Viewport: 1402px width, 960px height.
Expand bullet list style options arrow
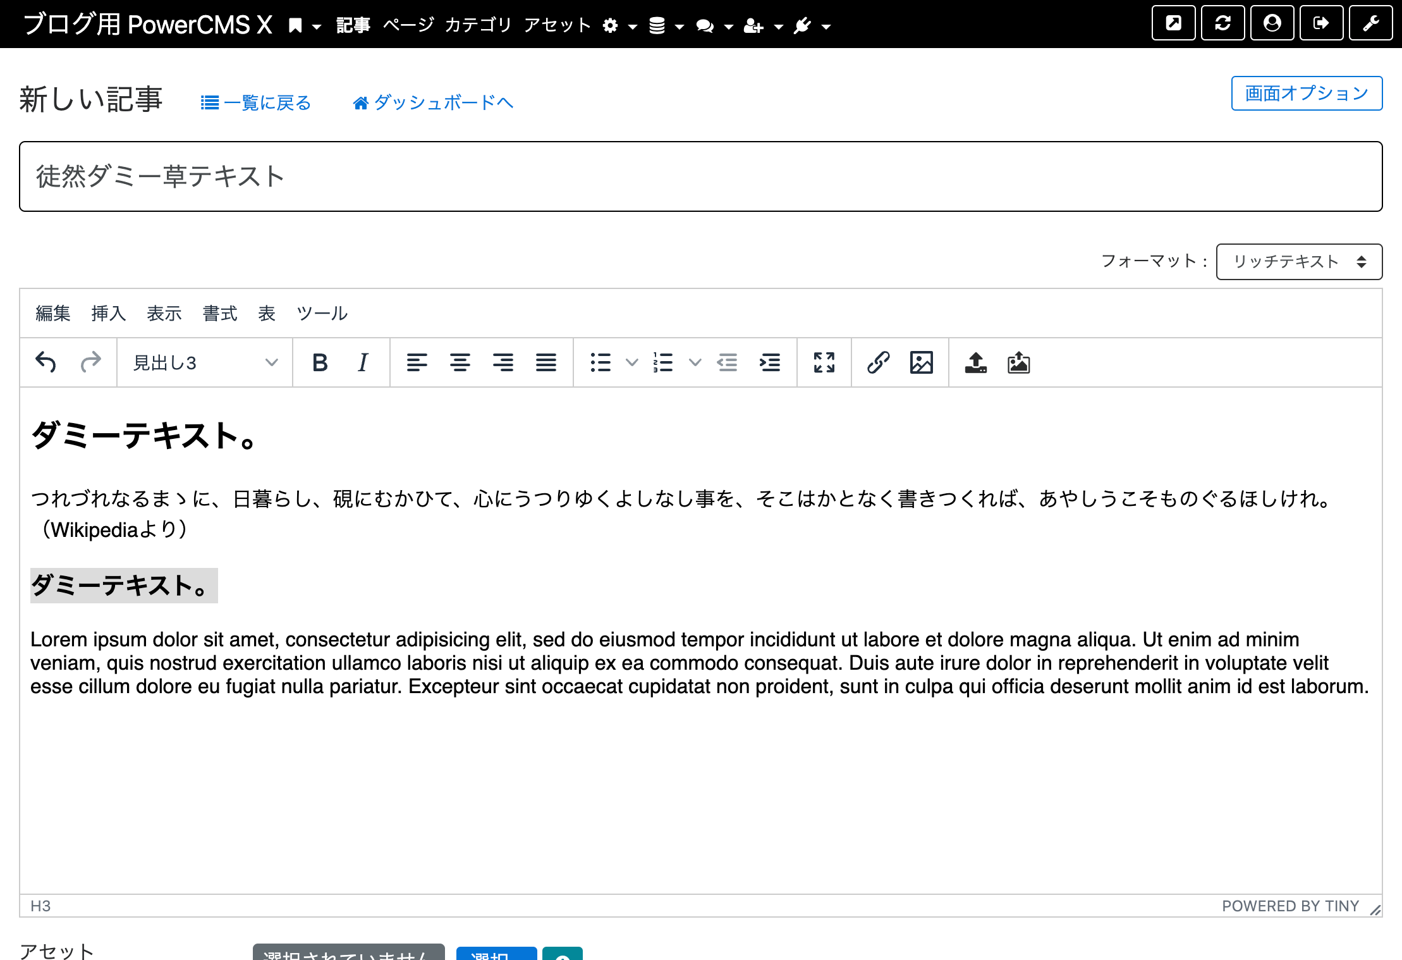pyautogui.click(x=631, y=362)
